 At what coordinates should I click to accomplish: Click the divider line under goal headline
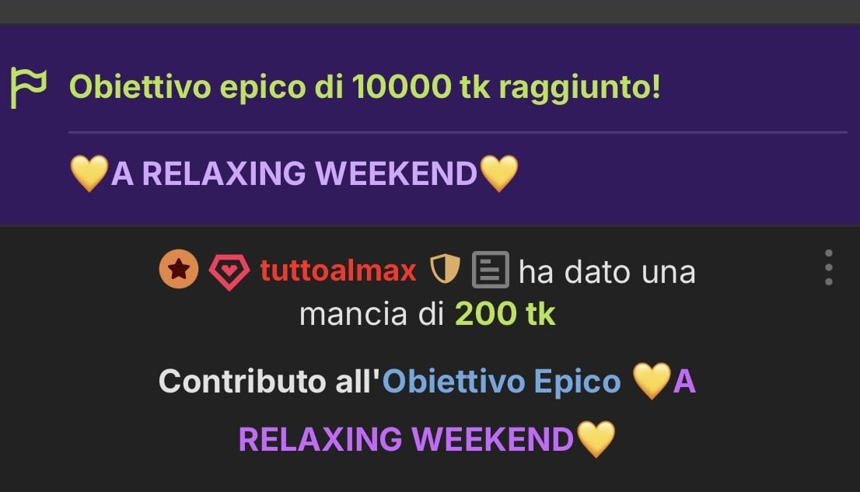tap(458, 132)
